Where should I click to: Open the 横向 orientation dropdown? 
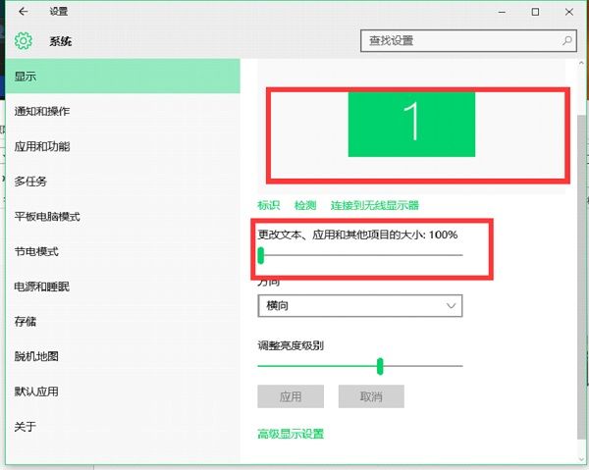[x=360, y=305]
